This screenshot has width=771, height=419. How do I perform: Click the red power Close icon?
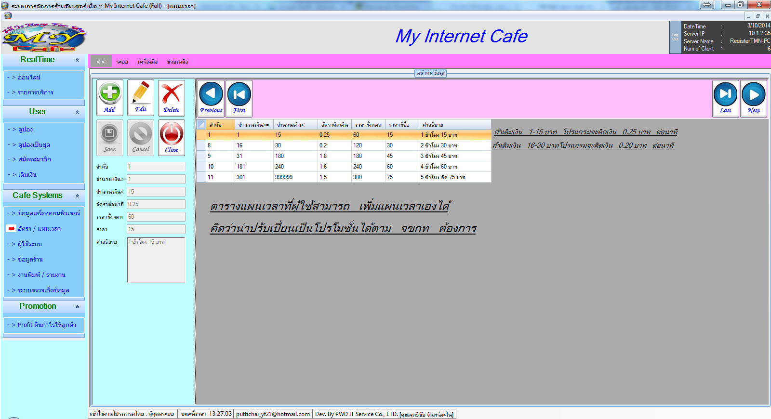tap(172, 138)
